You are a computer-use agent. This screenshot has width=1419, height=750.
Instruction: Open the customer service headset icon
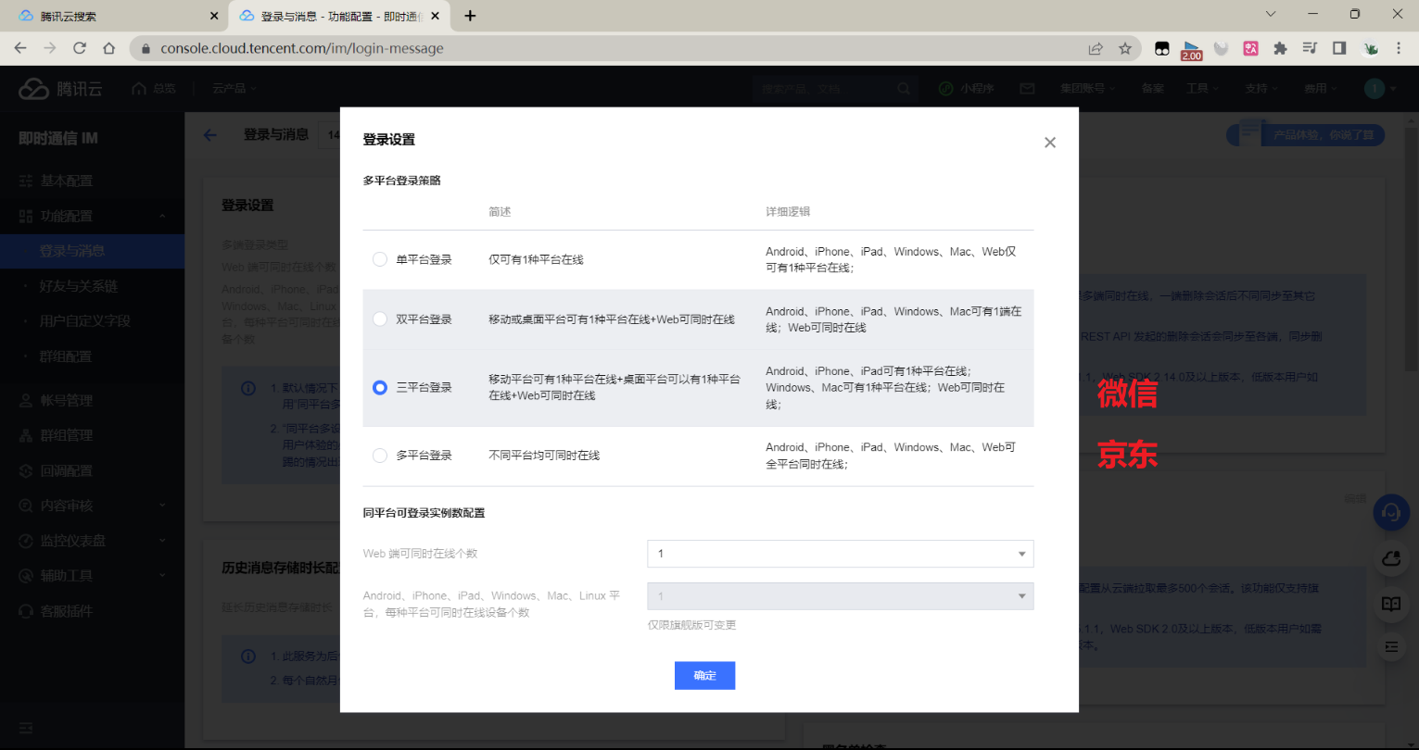pyautogui.click(x=1390, y=512)
